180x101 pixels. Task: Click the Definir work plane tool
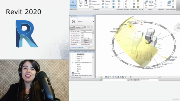point(169,3)
